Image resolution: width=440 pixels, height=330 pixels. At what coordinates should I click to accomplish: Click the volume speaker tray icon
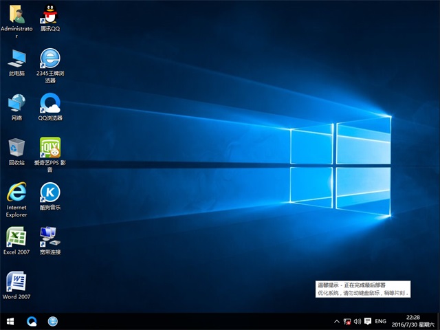pyautogui.click(x=358, y=321)
